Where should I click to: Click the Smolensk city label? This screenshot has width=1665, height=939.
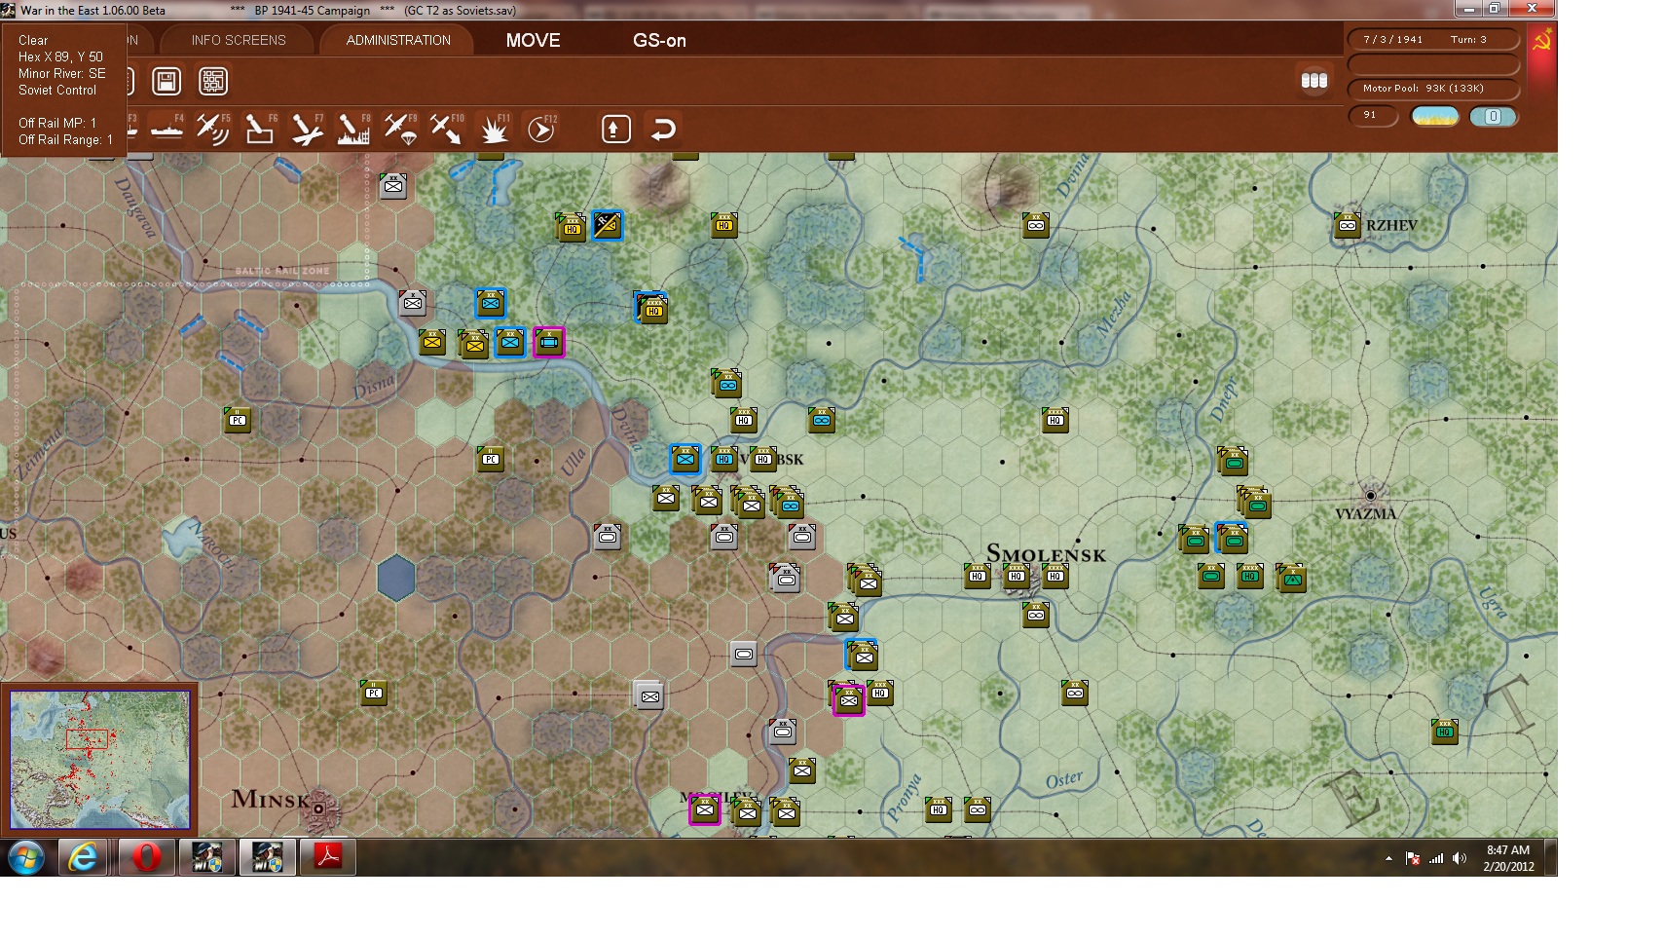(x=1046, y=554)
